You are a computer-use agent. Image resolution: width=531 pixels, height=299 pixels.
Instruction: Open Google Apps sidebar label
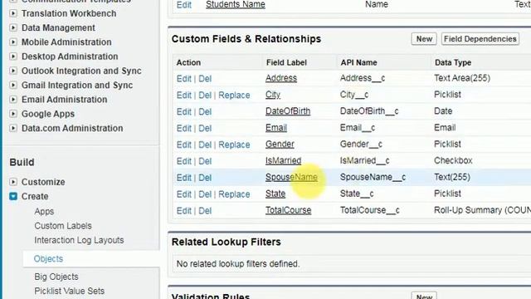point(48,114)
